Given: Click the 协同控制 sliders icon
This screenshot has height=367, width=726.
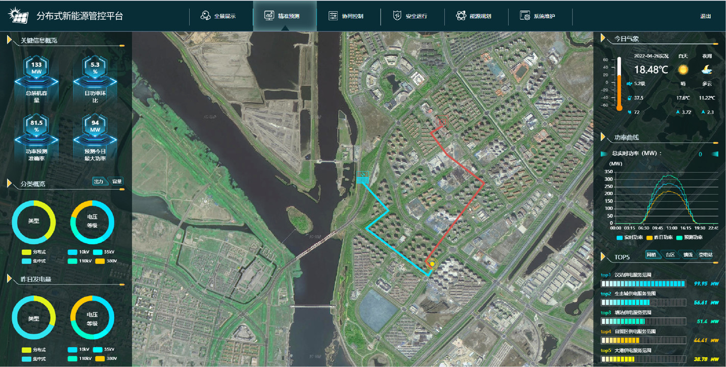Looking at the screenshot, I should 333,16.
